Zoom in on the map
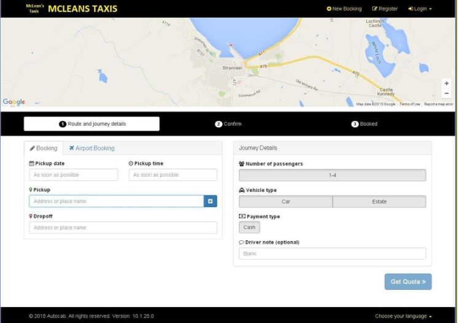Image resolution: width=458 pixels, height=323 pixels. [446, 83]
